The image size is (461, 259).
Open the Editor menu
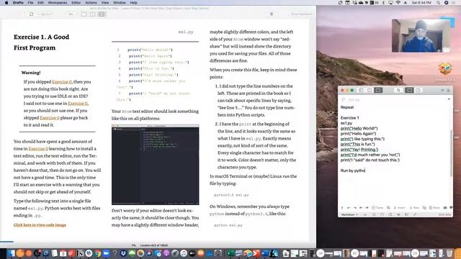coord(76,3)
